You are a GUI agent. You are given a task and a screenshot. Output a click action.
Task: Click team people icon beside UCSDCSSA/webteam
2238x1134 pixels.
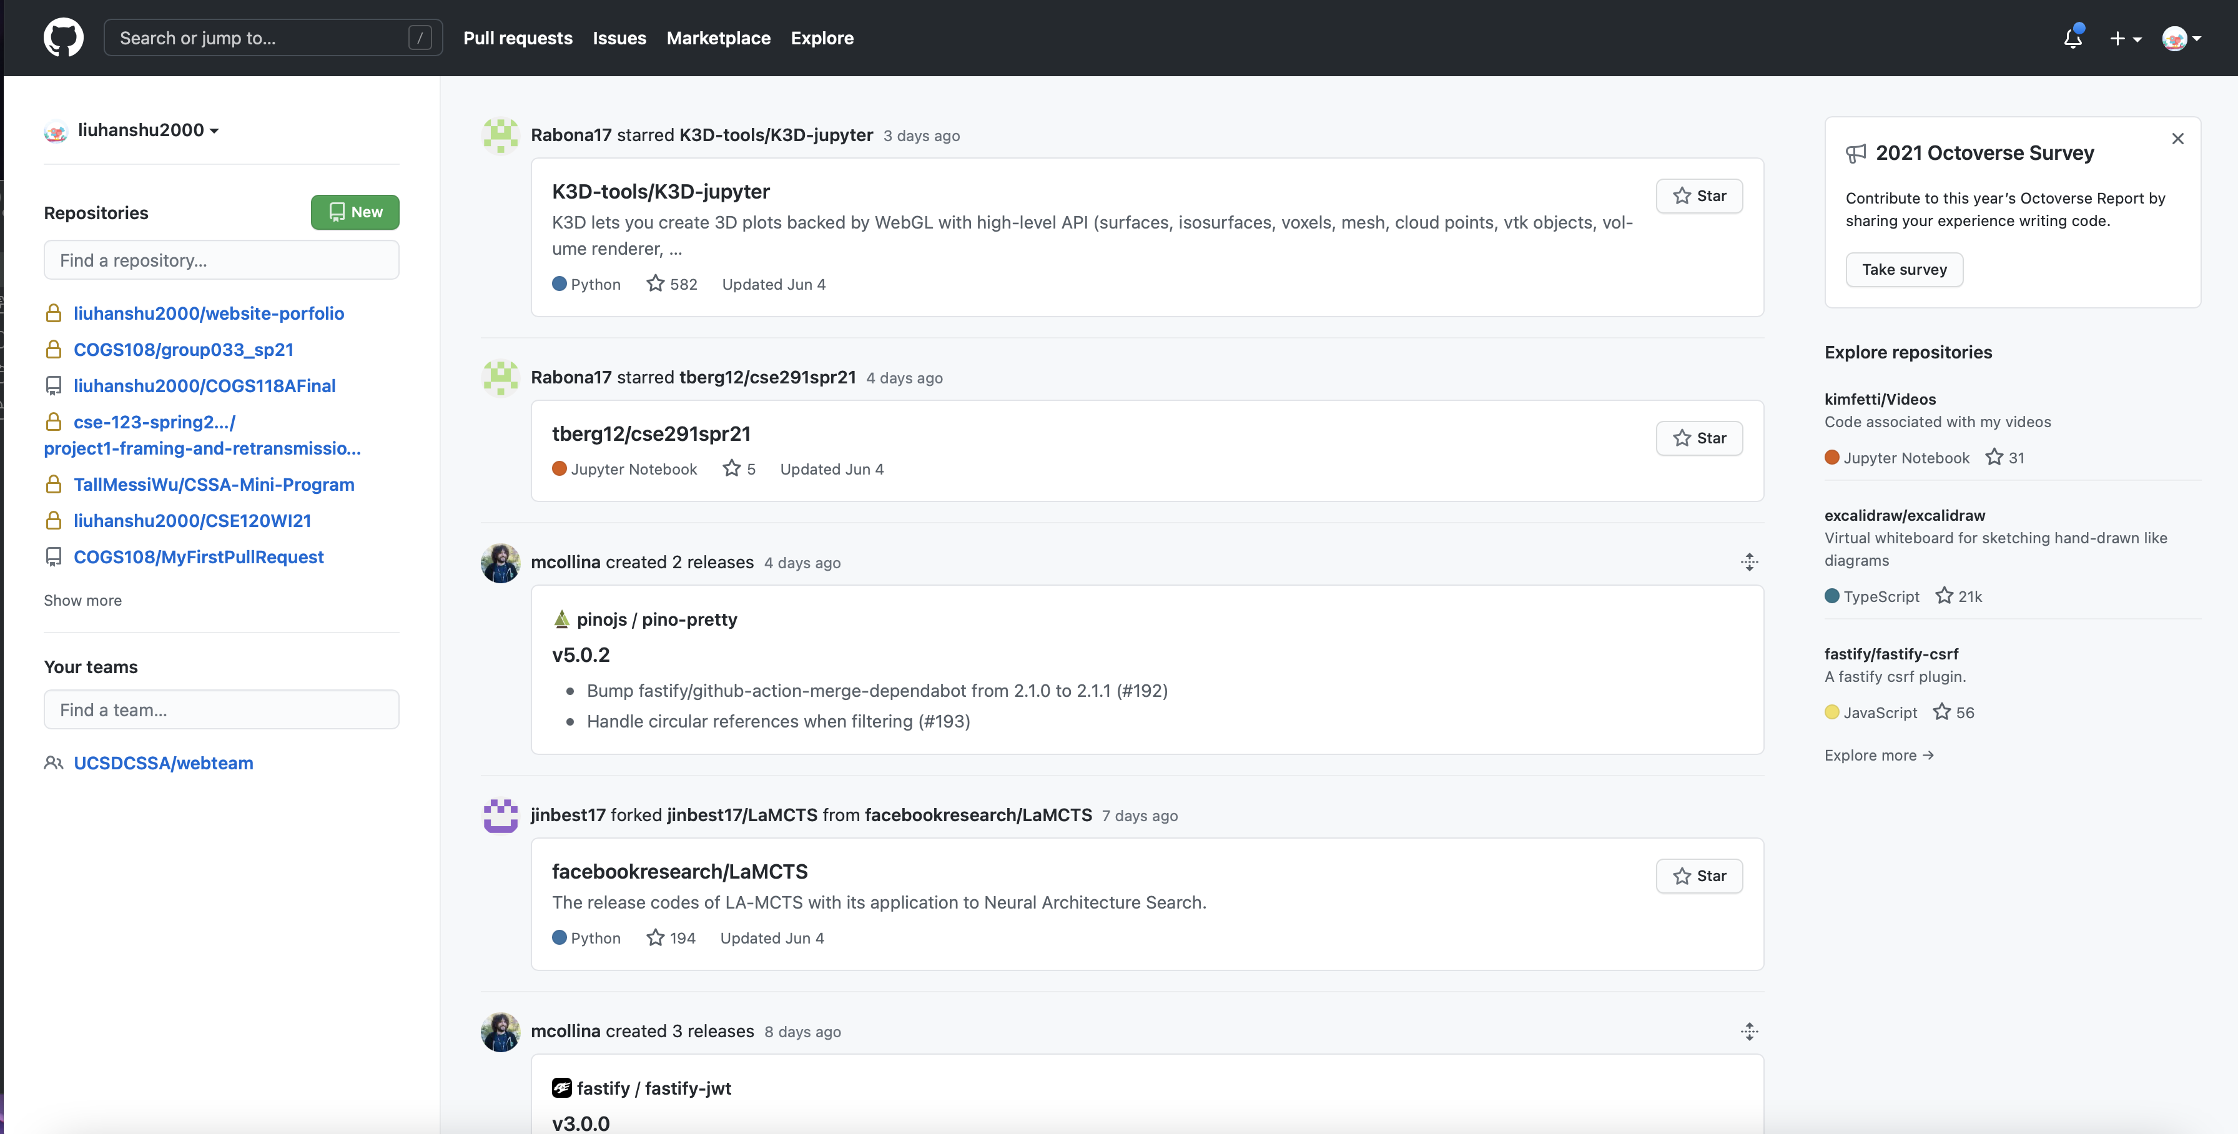pyautogui.click(x=54, y=763)
